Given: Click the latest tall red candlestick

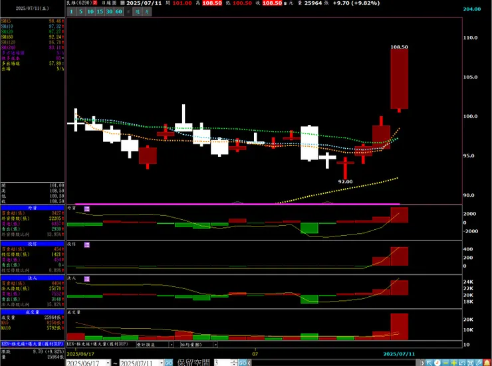Looking at the screenshot, I should [x=399, y=79].
